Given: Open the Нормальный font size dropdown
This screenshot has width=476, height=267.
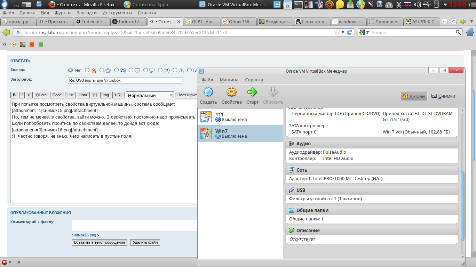Looking at the screenshot, I should [150, 95].
